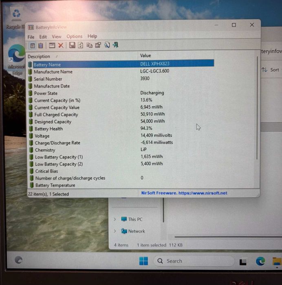This screenshot has width=282, height=285.
Task: Click the This PC computer icon in Explorer
Action: 124,219
